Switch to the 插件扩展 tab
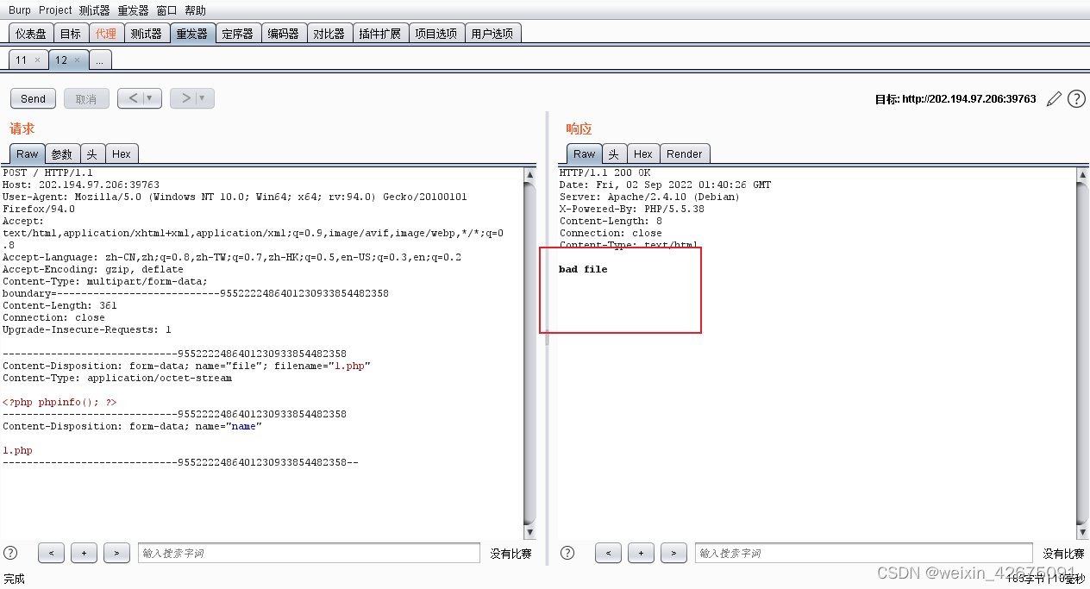 pos(380,34)
